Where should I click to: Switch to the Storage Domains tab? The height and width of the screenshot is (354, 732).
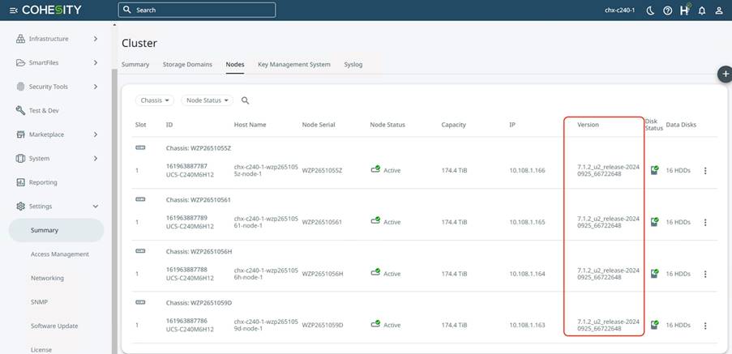click(187, 64)
